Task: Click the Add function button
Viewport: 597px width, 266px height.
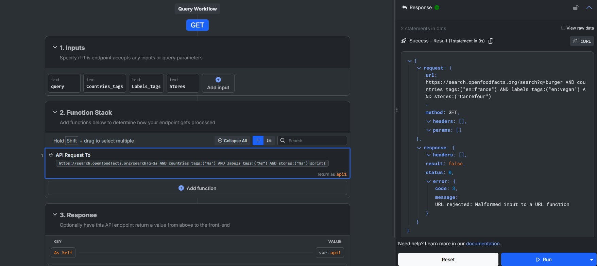Action: click(x=198, y=188)
